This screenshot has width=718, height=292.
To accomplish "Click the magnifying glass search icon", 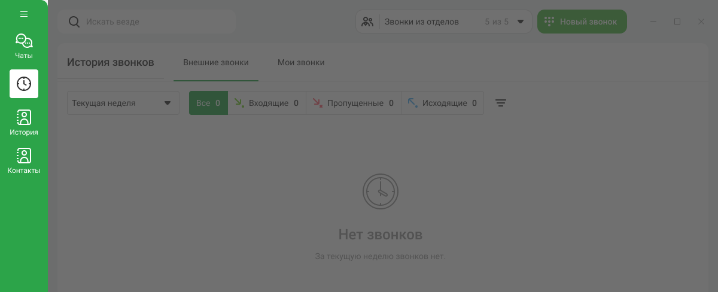I will 74,22.
